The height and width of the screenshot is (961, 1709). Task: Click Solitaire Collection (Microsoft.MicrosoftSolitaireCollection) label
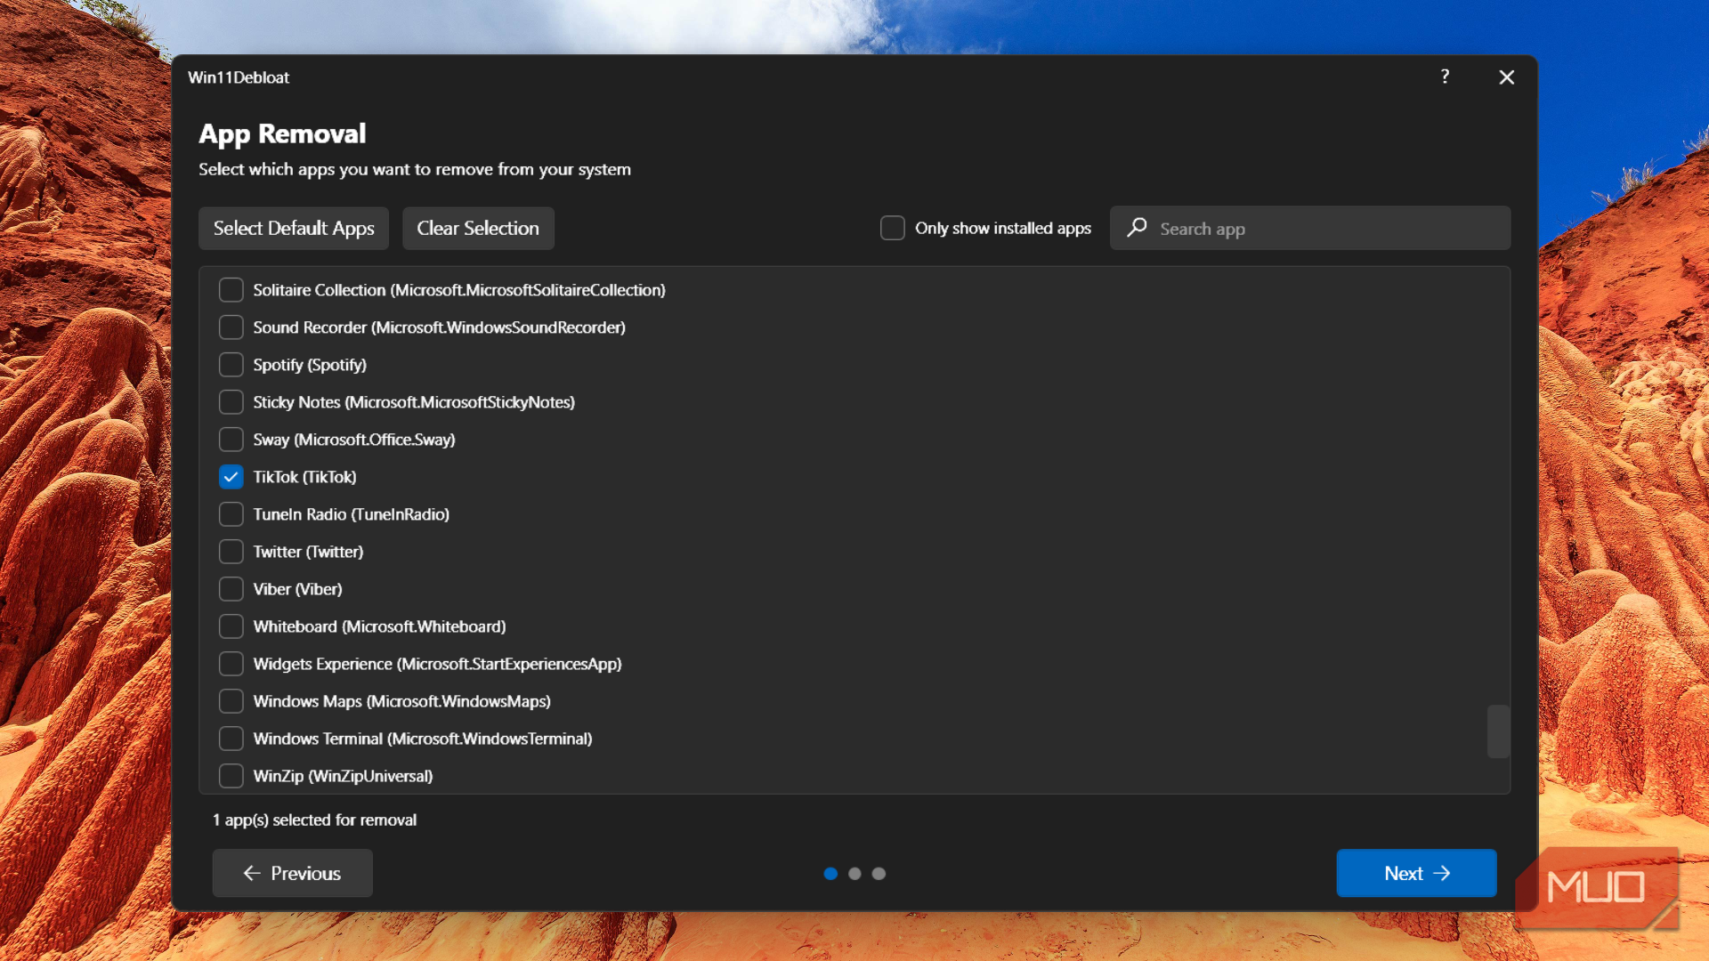(459, 290)
